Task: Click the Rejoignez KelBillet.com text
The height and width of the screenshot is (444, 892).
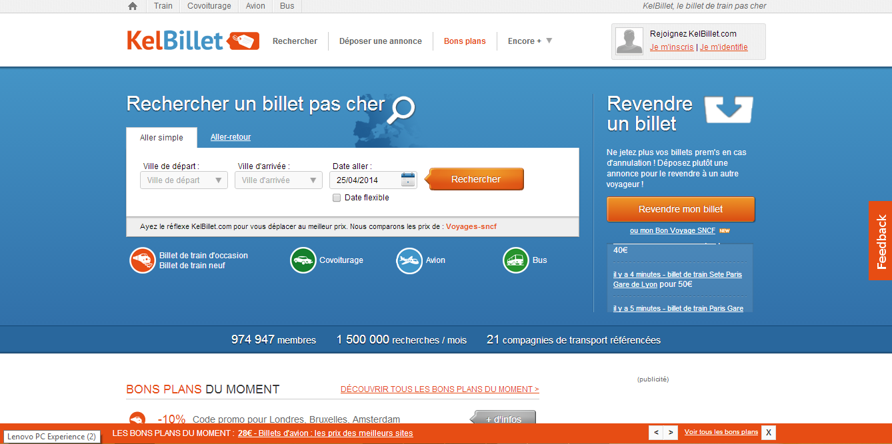Action: [x=693, y=34]
